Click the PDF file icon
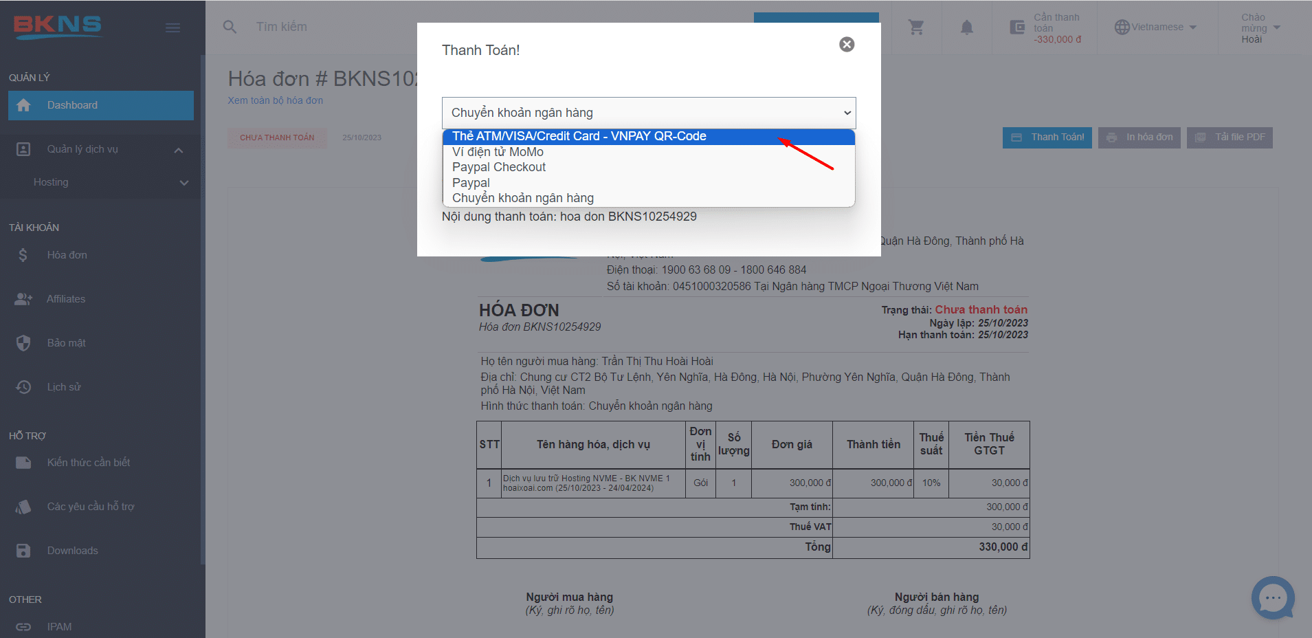Screen dimensions: 1312x638 1200,137
